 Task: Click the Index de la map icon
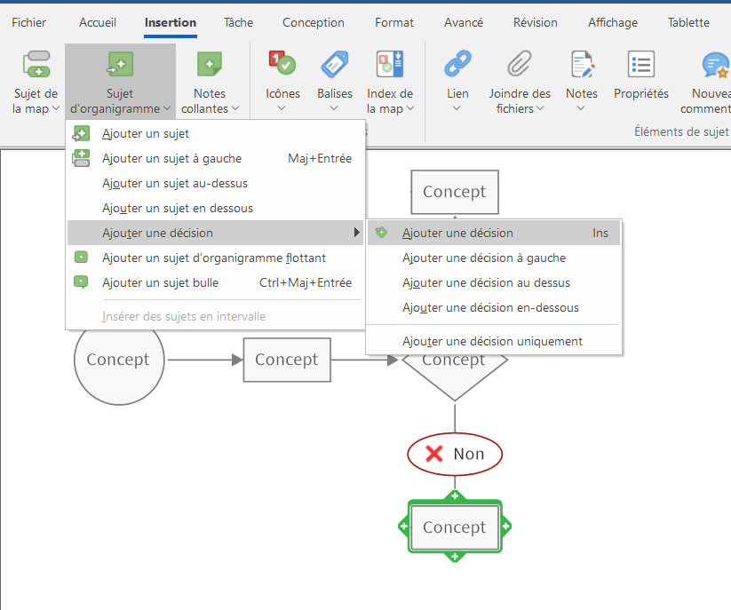pyautogui.click(x=390, y=65)
